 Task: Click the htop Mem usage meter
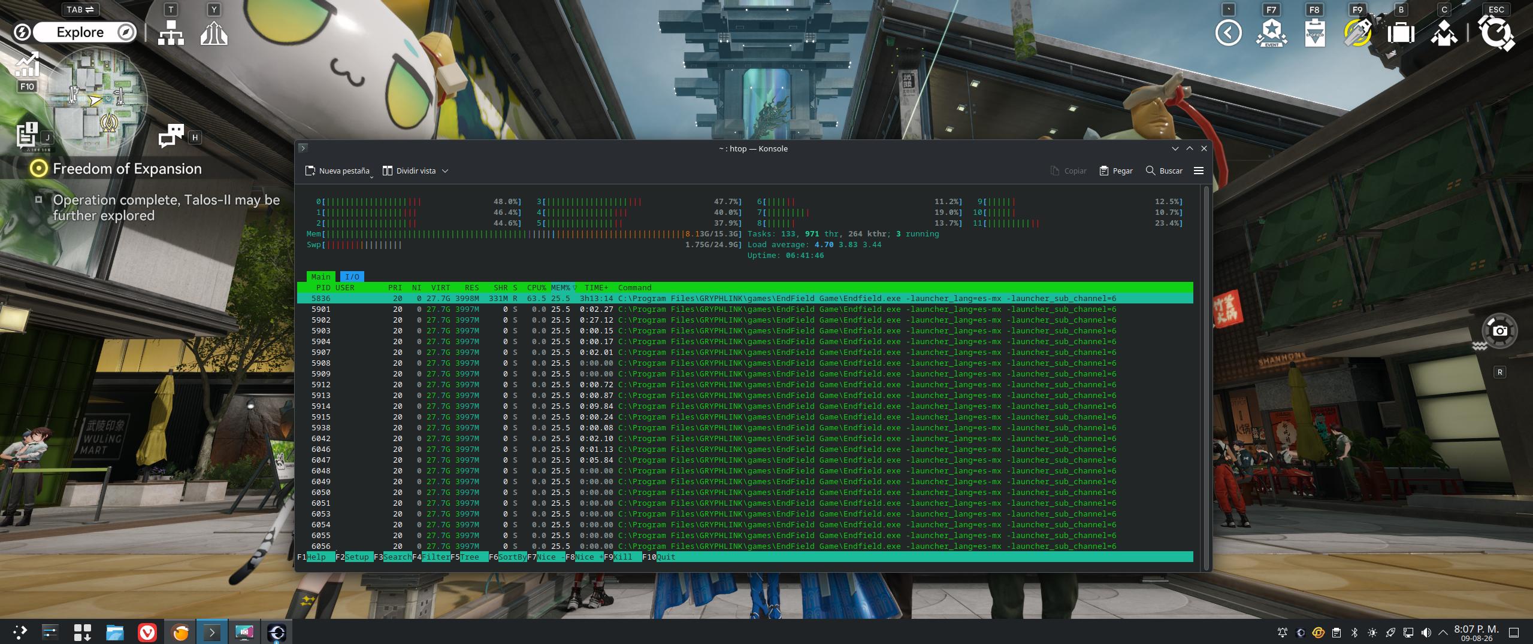tap(524, 234)
